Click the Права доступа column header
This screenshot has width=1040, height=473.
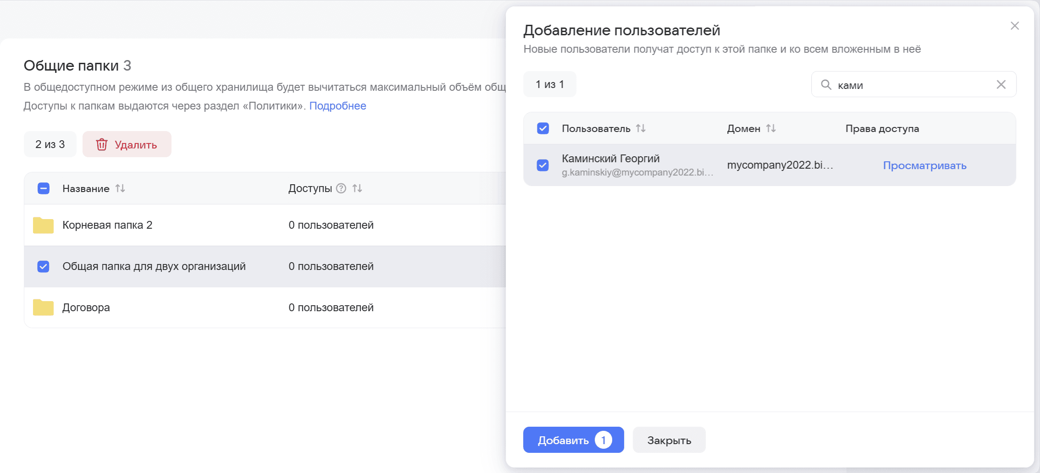pyautogui.click(x=882, y=128)
